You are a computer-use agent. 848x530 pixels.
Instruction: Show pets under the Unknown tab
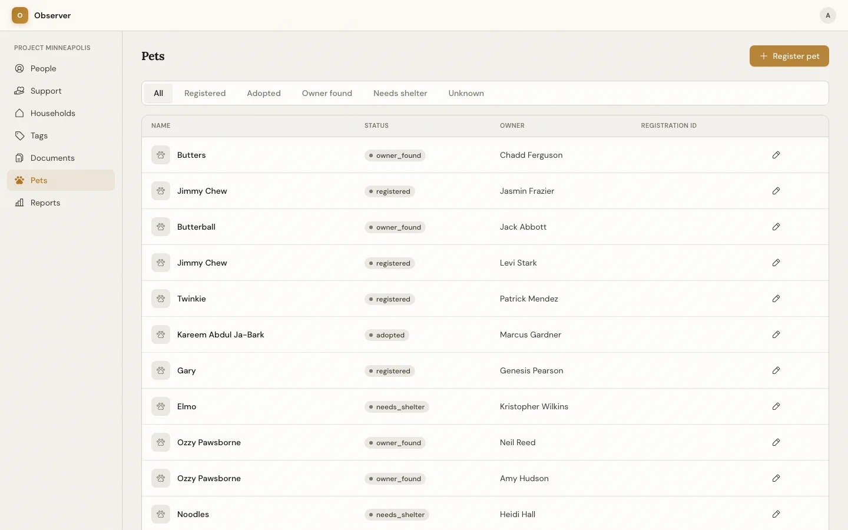pyautogui.click(x=466, y=93)
